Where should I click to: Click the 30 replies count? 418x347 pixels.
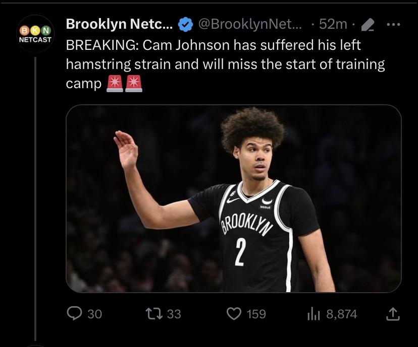point(94,314)
